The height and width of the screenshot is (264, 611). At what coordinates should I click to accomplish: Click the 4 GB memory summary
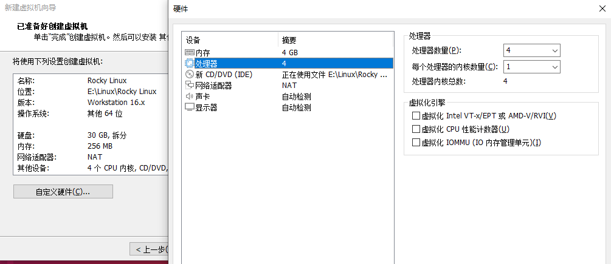(290, 52)
